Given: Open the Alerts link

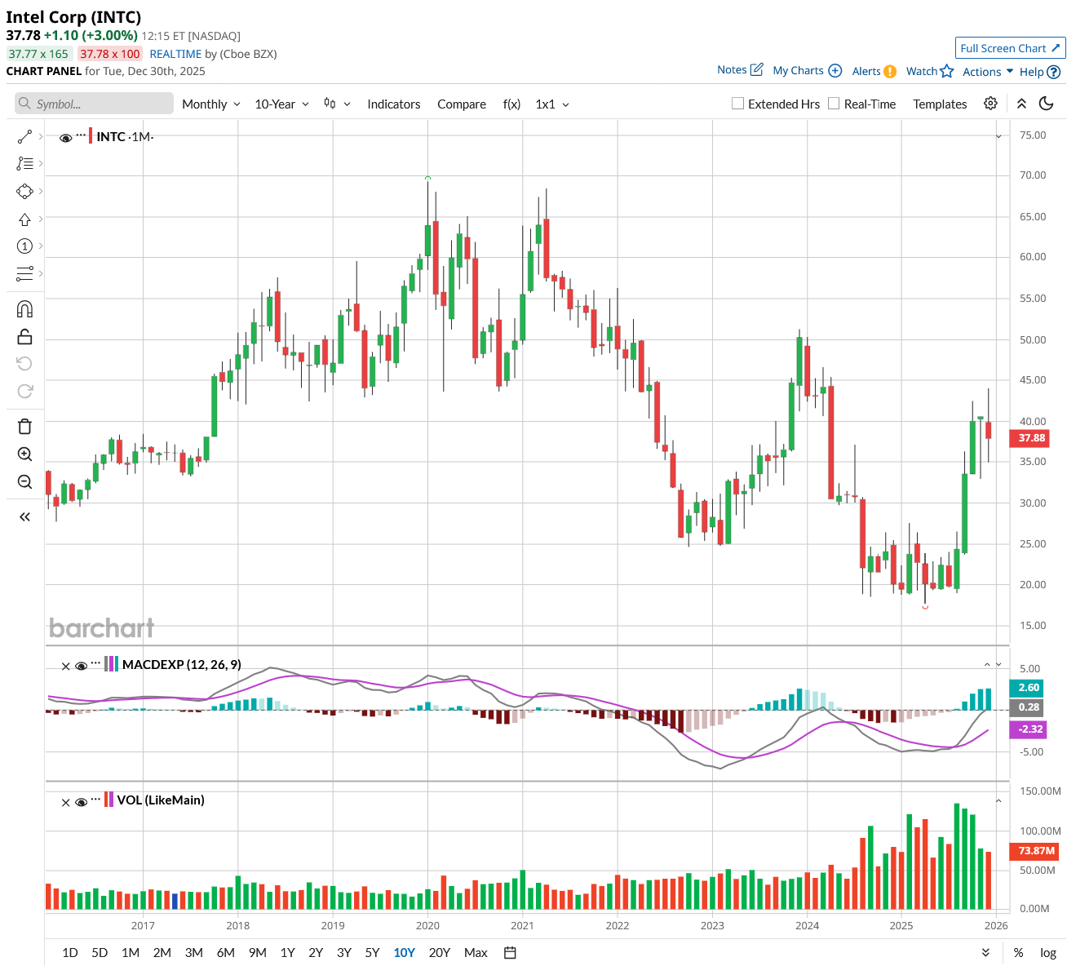Looking at the screenshot, I should click(x=874, y=71).
